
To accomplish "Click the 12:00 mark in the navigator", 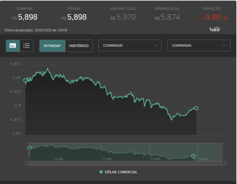I will [x=107, y=159].
